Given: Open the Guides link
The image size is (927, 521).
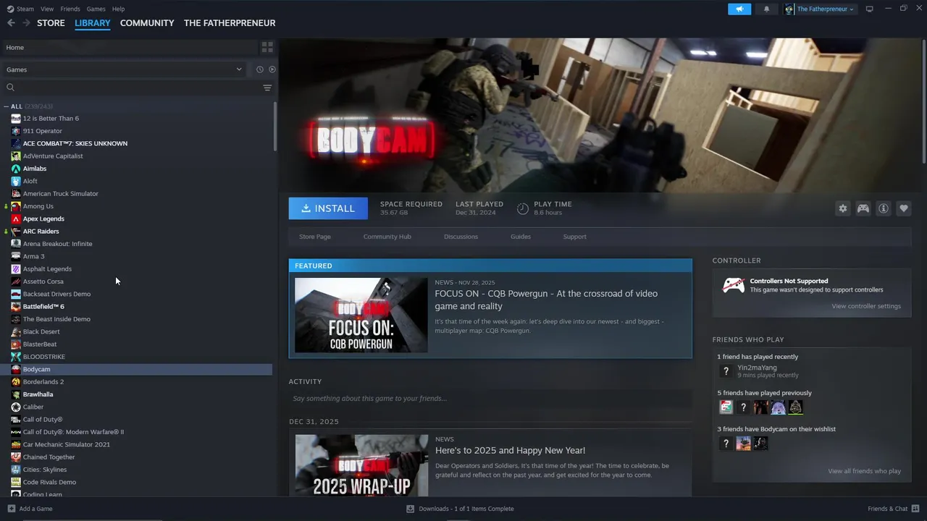Looking at the screenshot, I should (521, 237).
